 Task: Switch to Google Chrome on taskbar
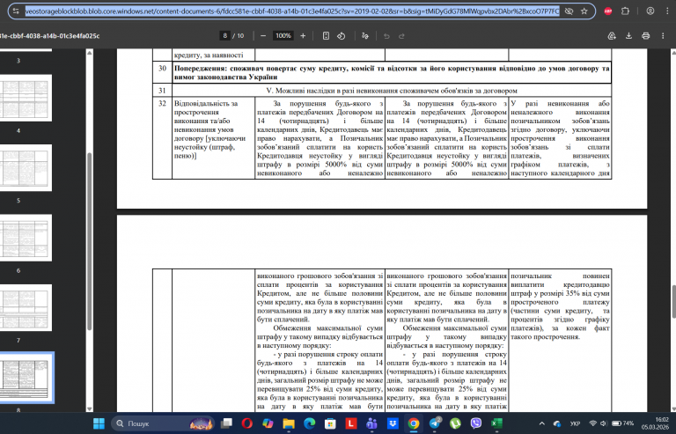click(x=414, y=423)
